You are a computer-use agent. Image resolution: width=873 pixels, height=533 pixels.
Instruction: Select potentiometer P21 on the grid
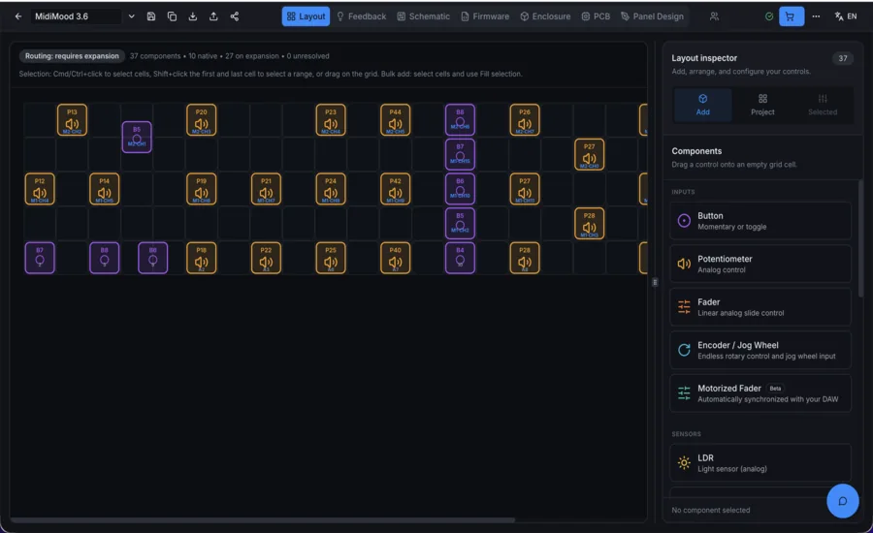click(266, 189)
